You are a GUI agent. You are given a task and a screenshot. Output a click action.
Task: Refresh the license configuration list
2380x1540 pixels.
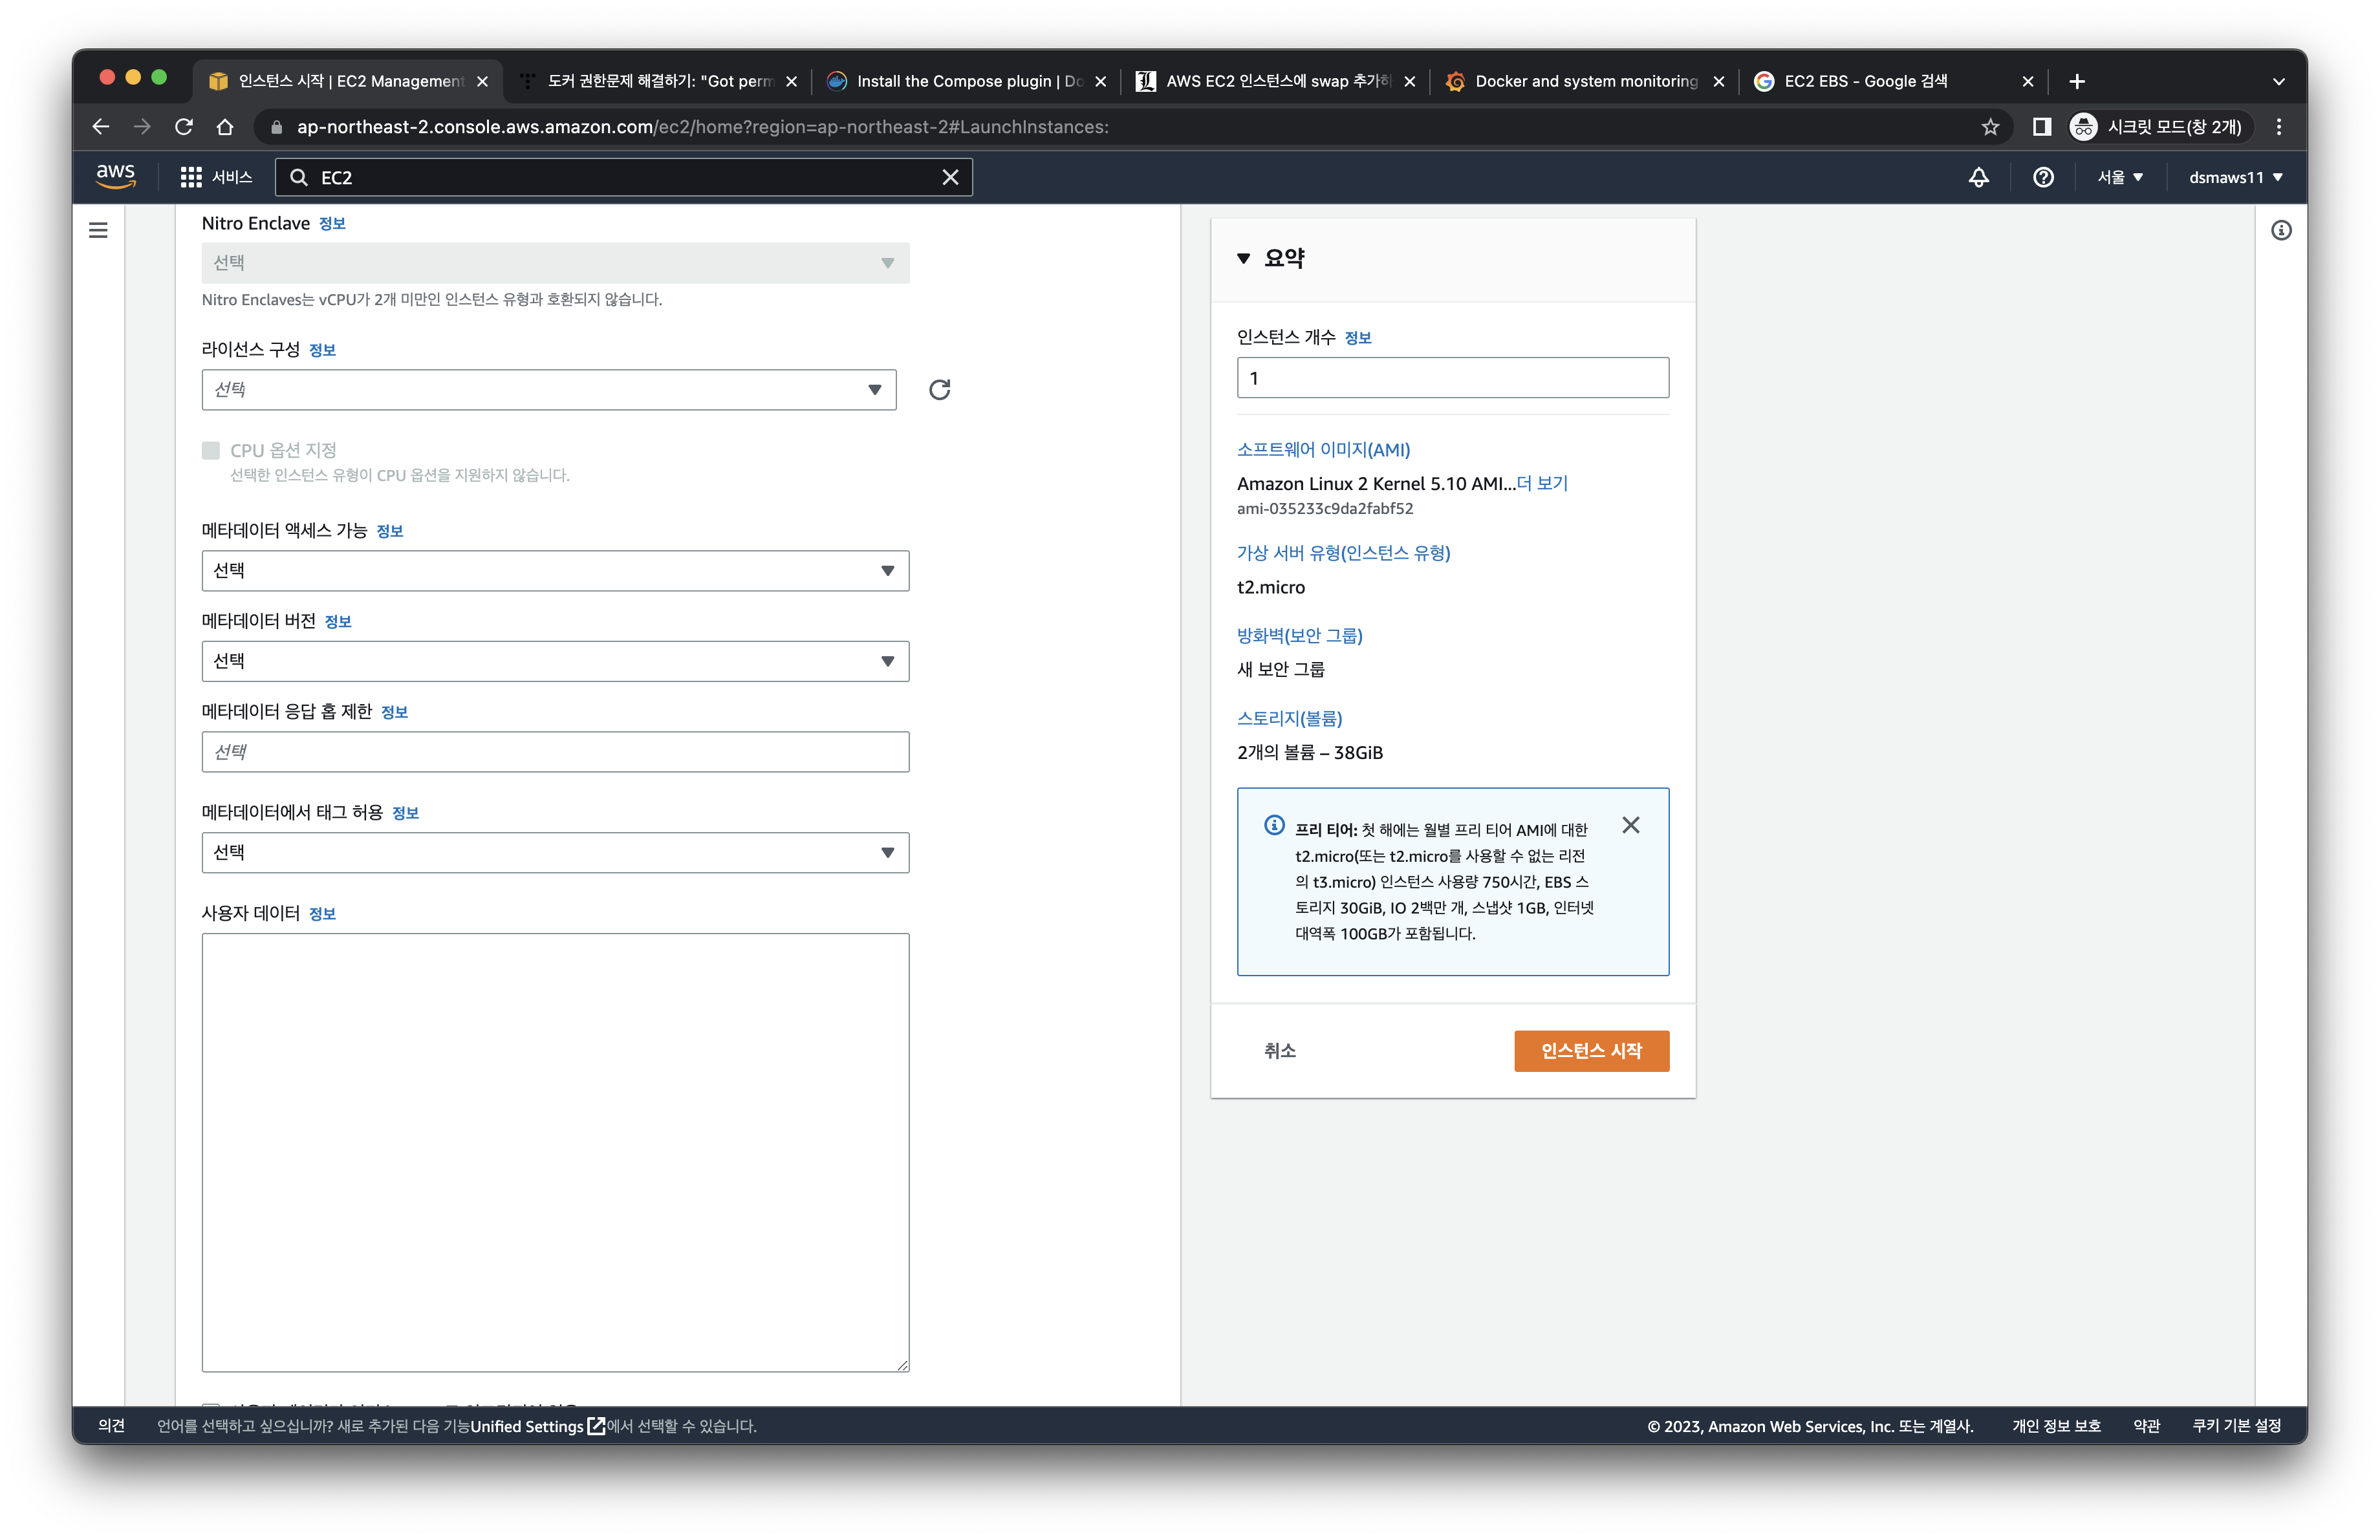click(x=939, y=390)
